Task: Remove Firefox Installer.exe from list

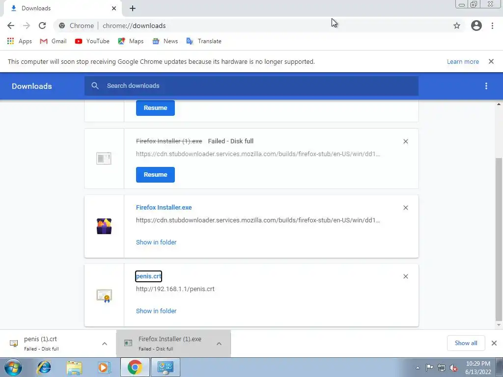Action: pyautogui.click(x=405, y=208)
